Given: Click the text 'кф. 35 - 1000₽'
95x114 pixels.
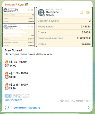Looking at the screenshot, I should tap(18, 62).
